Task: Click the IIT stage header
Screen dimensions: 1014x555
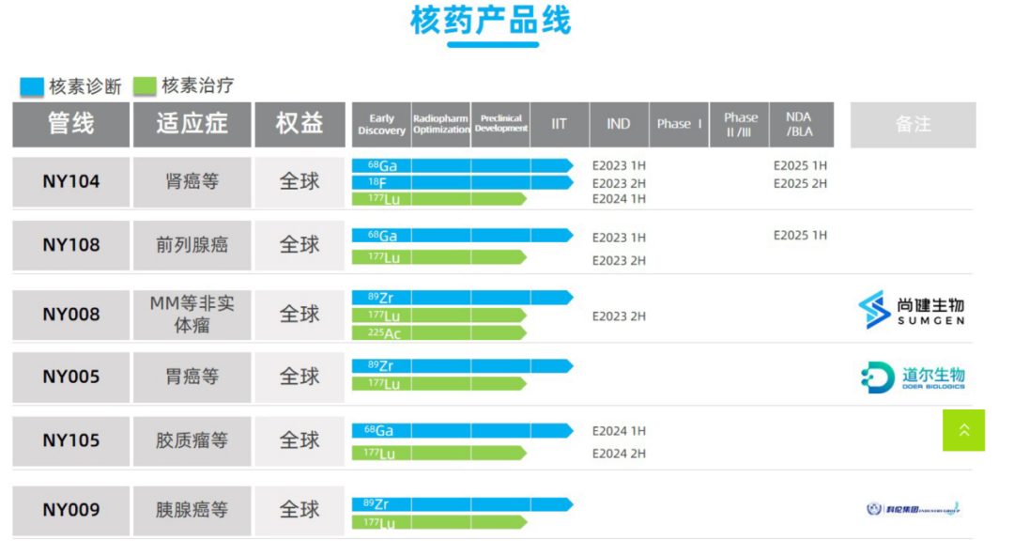Action: 560,124
